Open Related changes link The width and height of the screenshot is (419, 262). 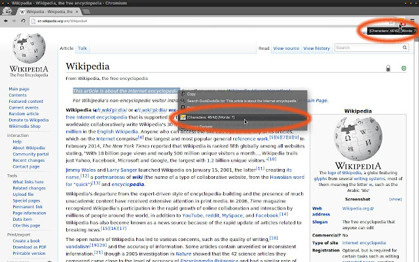(29, 188)
